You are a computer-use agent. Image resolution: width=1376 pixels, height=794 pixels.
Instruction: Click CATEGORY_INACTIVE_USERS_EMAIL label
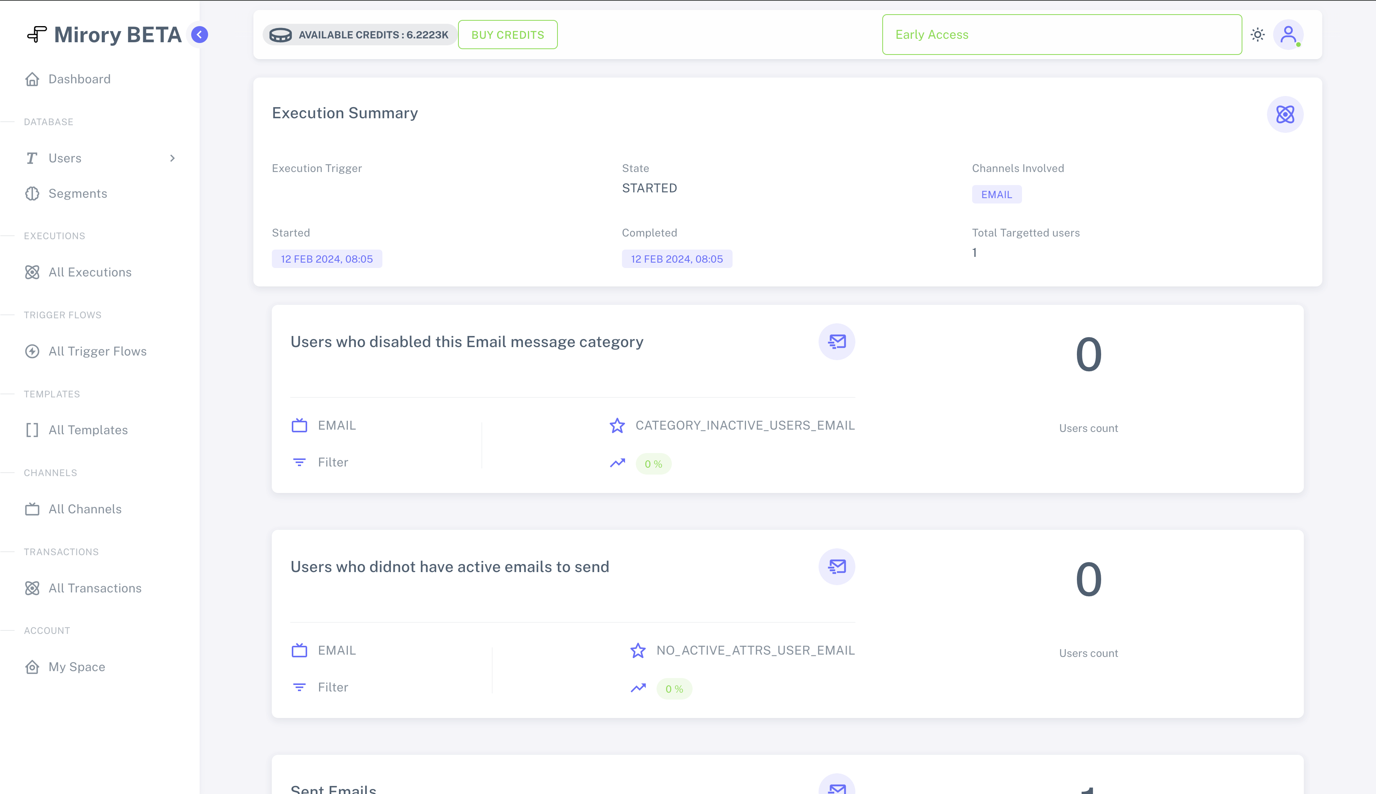coord(745,425)
